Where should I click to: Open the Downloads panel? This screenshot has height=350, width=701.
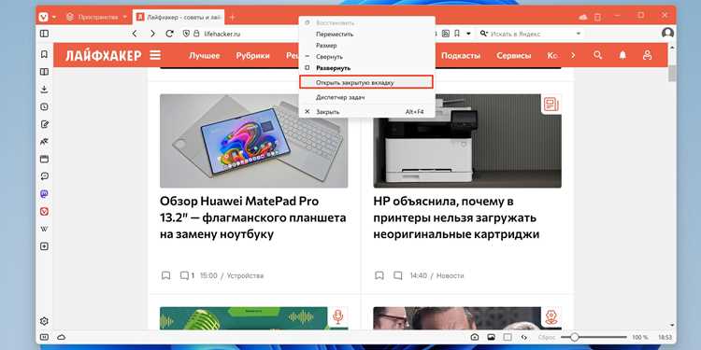44,90
